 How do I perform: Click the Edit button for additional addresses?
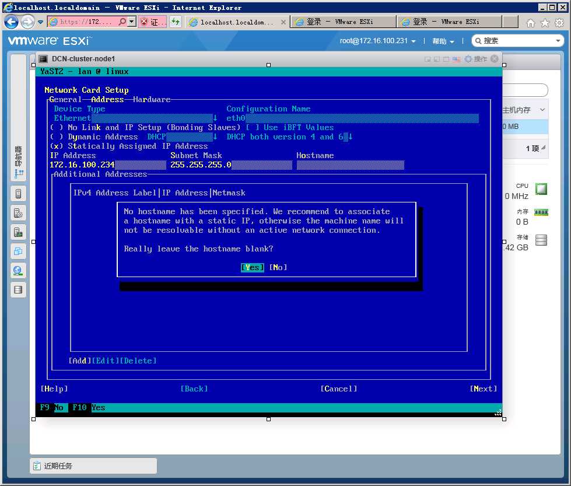pyautogui.click(x=106, y=361)
